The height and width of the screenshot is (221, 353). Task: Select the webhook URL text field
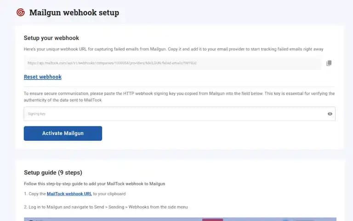tap(173, 63)
